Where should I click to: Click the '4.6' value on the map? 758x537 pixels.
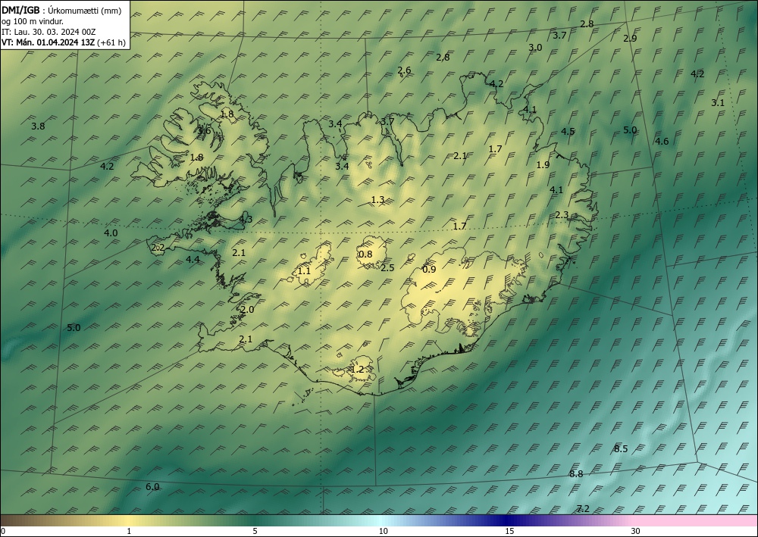(662, 141)
